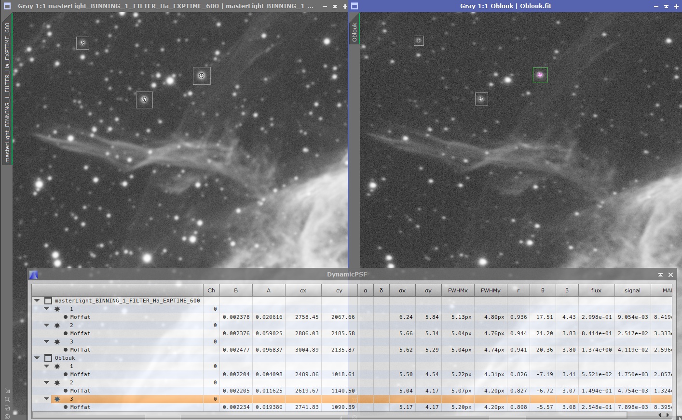Click view icon beside masterLight tree entry
The image size is (682, 420).
48,301
